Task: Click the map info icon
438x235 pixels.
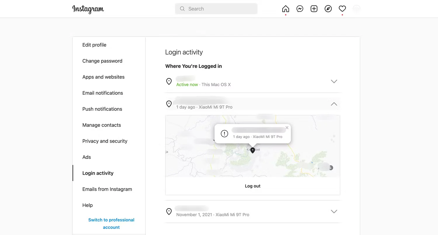Action: coord(331,168)
